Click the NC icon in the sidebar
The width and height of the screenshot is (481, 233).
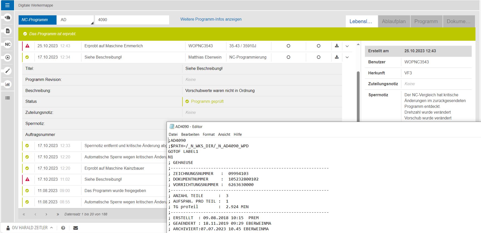[x=8, y=44]
